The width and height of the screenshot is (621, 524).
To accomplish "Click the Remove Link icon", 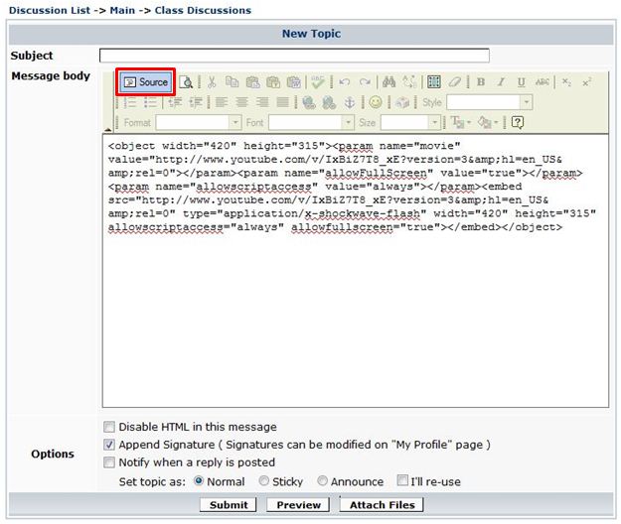I will click(329, 102).
